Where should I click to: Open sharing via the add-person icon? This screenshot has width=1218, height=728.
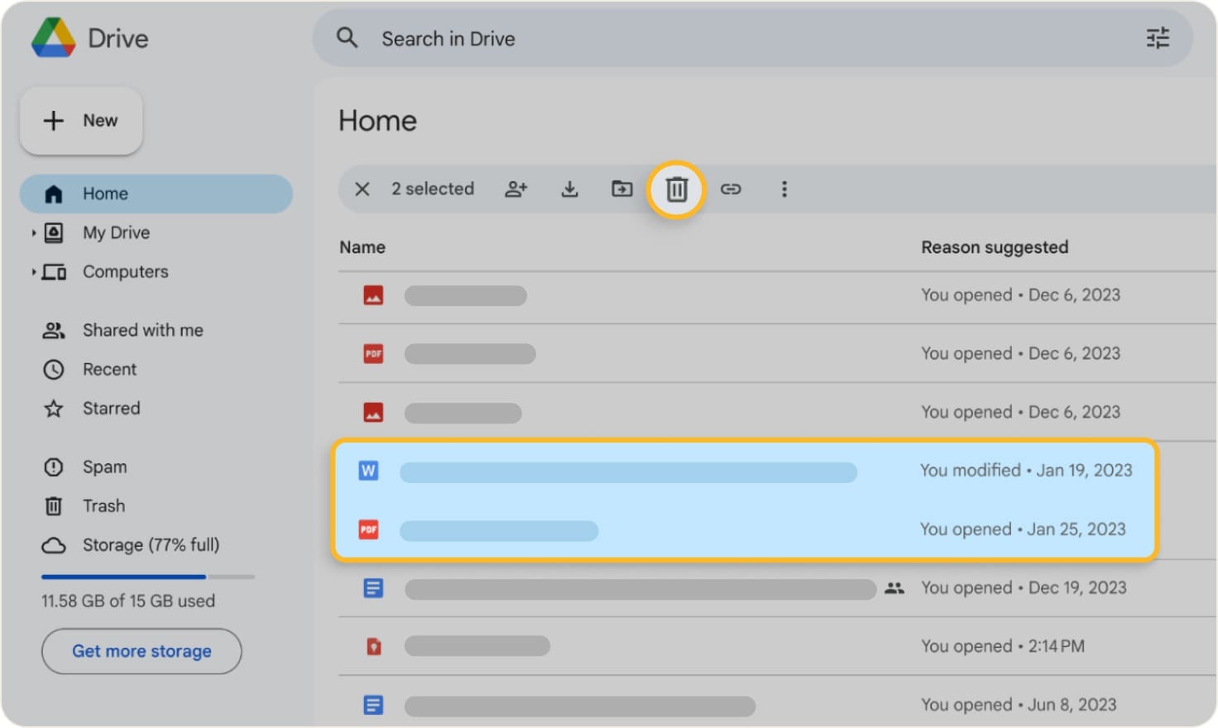[516, 189]
